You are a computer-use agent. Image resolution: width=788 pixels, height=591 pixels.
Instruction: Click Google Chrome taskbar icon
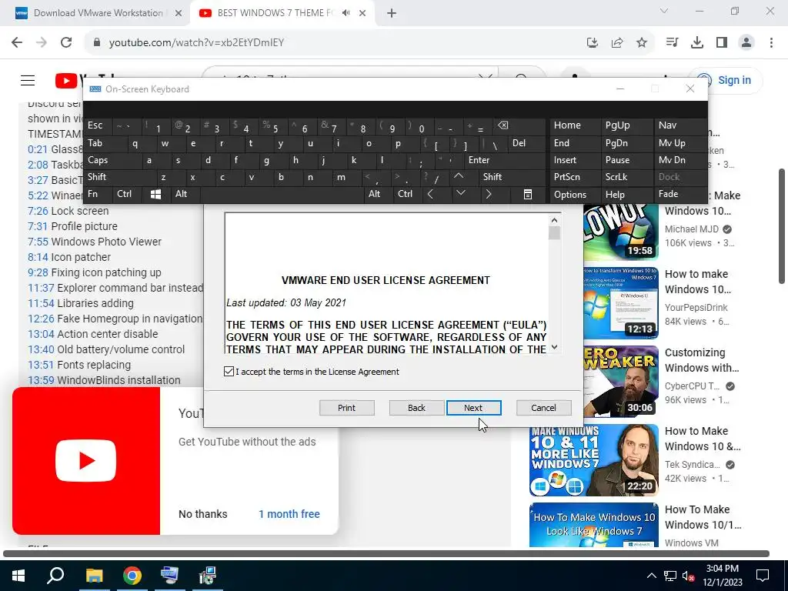pos(132,576)
